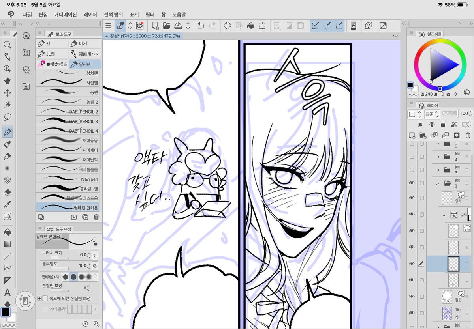Open the hamburger menu in command bar
The image size is (474, 329).
pos(109,26)
